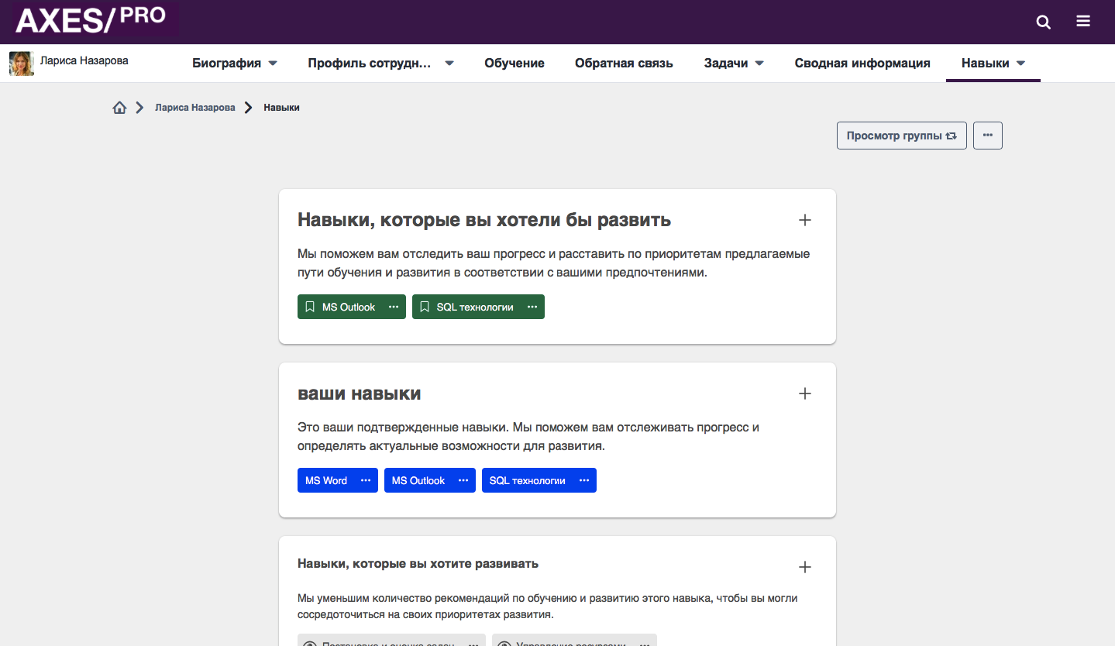This screenshot has height=646, width=1115.
Task: Click the home icon in breadcrumbs
Action: coord(119,108)
